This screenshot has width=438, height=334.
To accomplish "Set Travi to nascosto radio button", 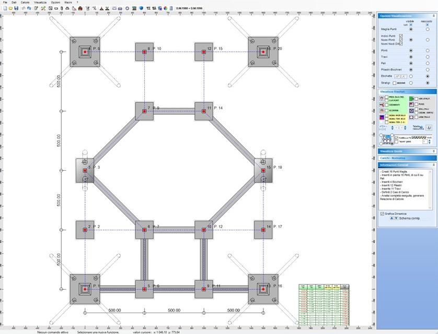I will 428,57.
